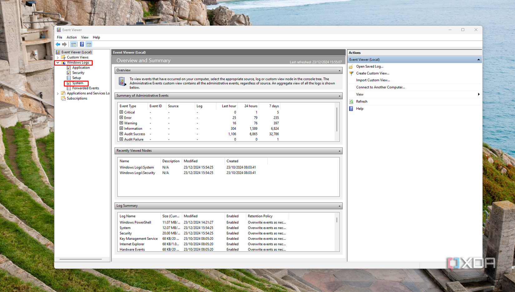Refresh the Event Viewer data
Viewport: 515px width, 292px height.
(x=361, y=101)
